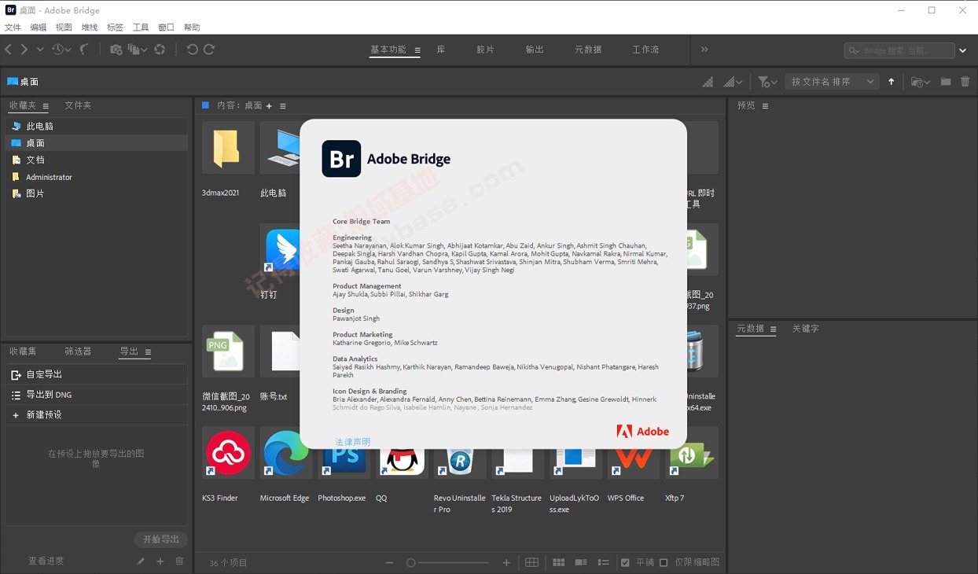Switch to the 文件夹 panel tab
Viewport: 978px width, 574px height.
click(78, 105)
